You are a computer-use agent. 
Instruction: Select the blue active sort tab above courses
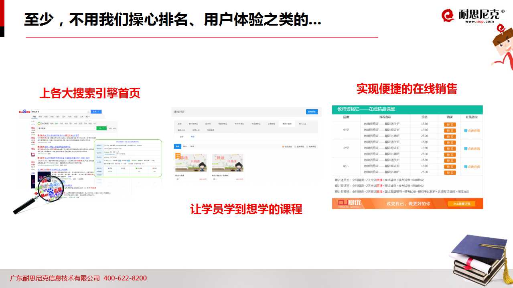pos(177,146)
